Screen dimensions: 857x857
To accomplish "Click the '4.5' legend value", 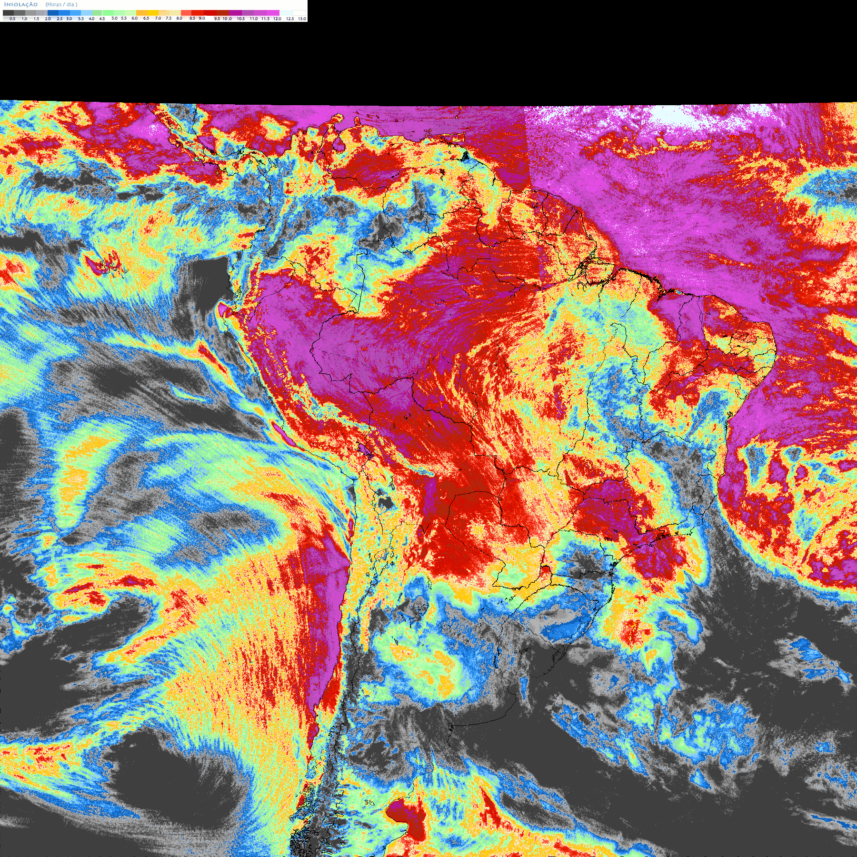I will [x=102, y=19].
